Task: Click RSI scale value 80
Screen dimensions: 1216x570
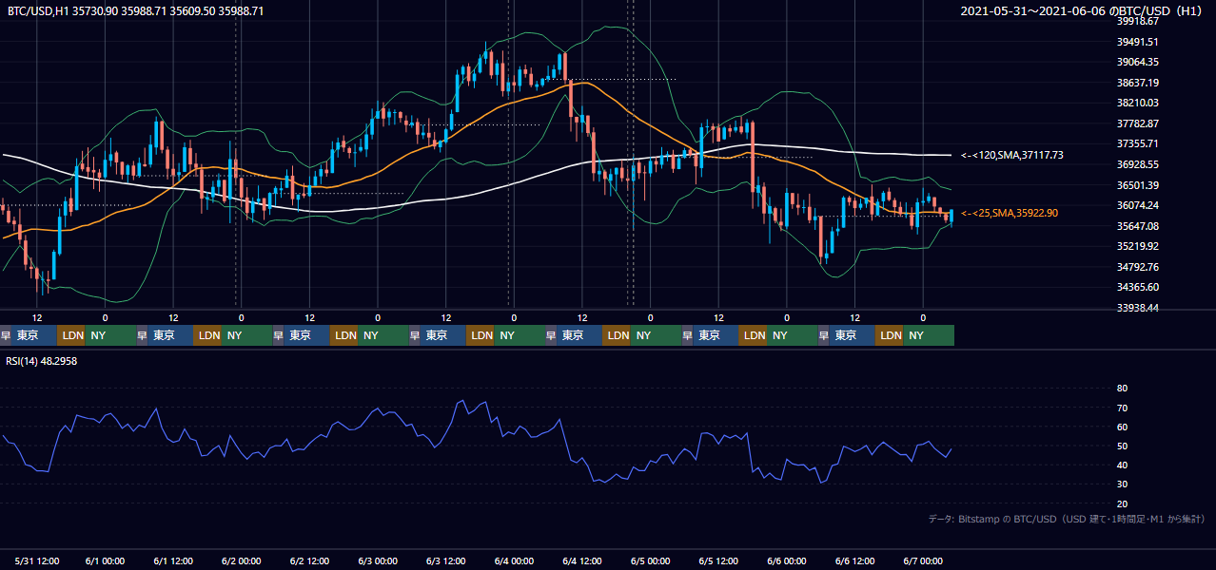Action: pyautogui.click(x=1122, y=389)
